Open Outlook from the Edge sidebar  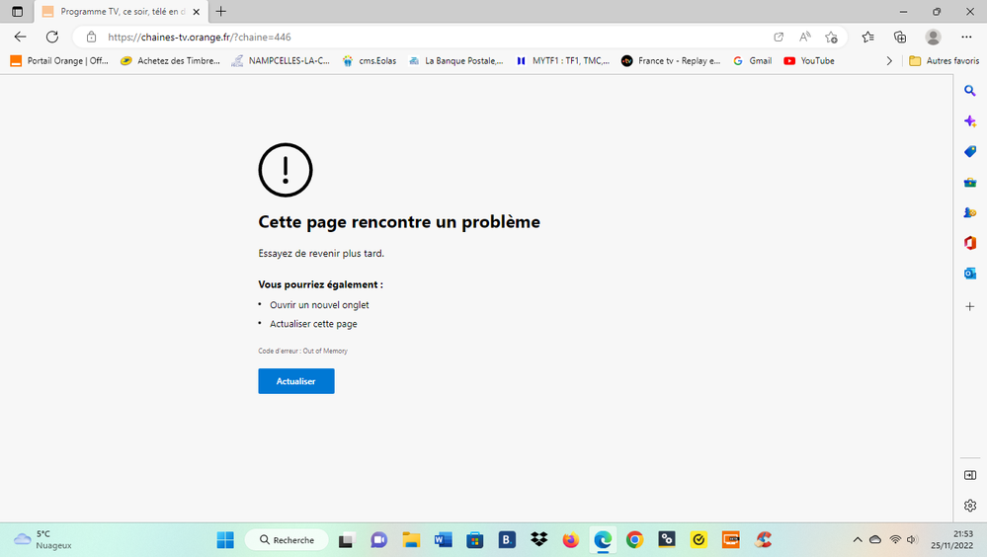tap(970, 274)
